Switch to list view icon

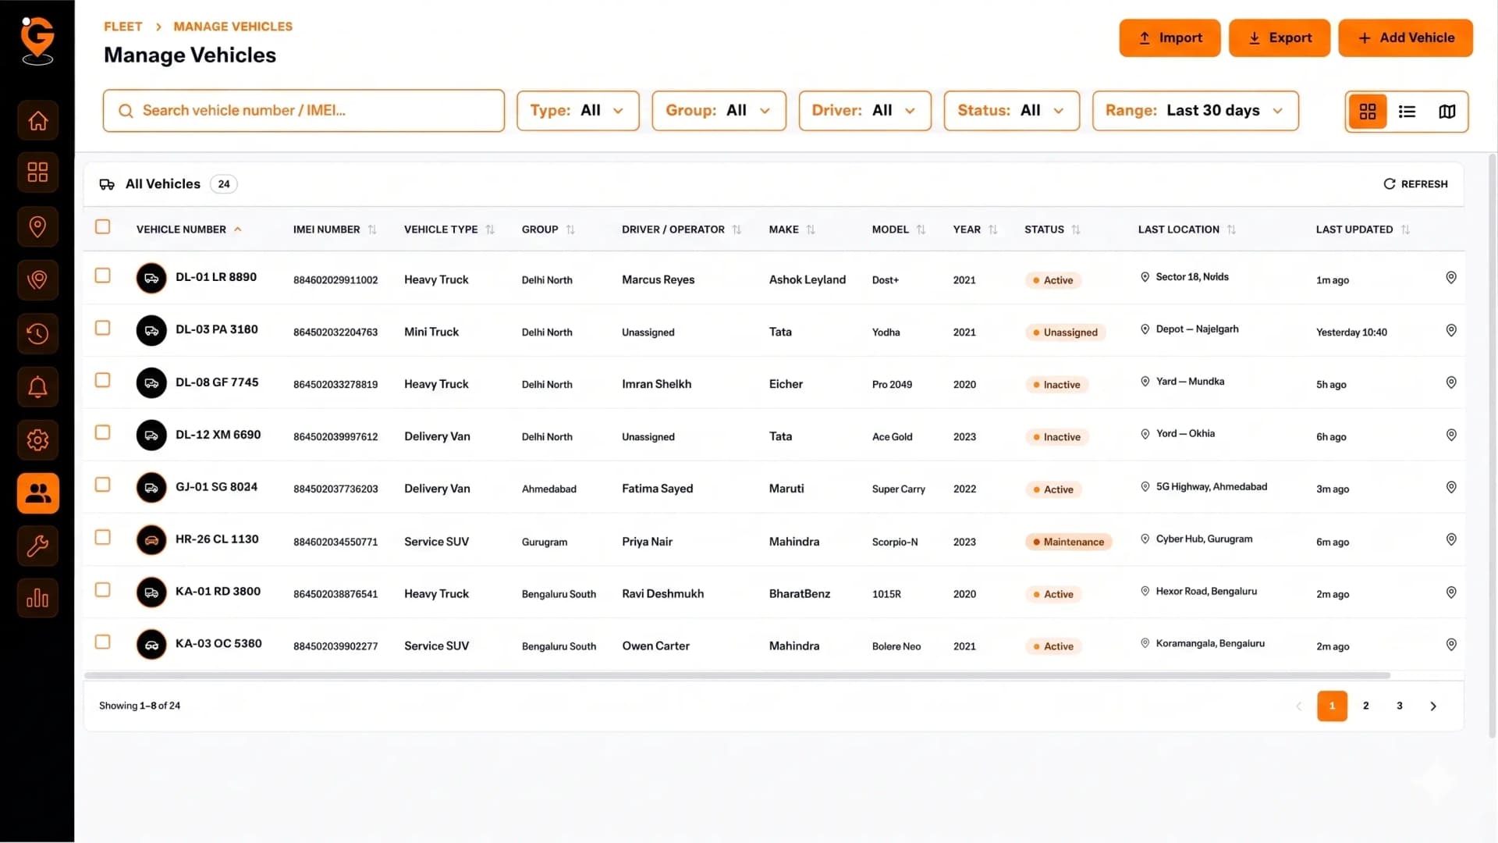click(1407, 112)
